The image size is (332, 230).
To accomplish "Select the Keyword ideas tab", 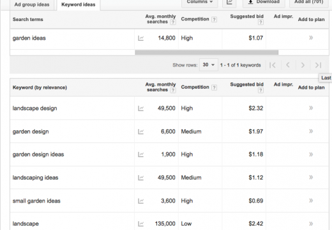I will (79, 4).
